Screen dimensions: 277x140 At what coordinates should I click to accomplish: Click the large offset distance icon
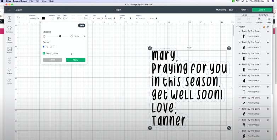pyautogui.click(x=72, y=36)
